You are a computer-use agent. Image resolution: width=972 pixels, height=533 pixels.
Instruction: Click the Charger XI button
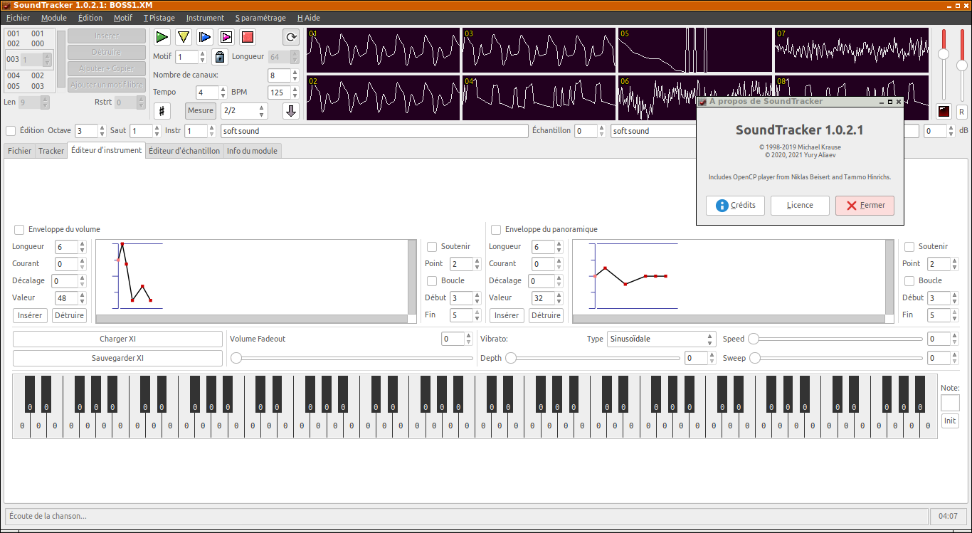click(117, 339)
